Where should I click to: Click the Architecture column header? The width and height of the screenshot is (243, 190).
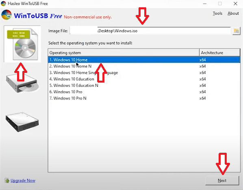click(x=219, y=53)
